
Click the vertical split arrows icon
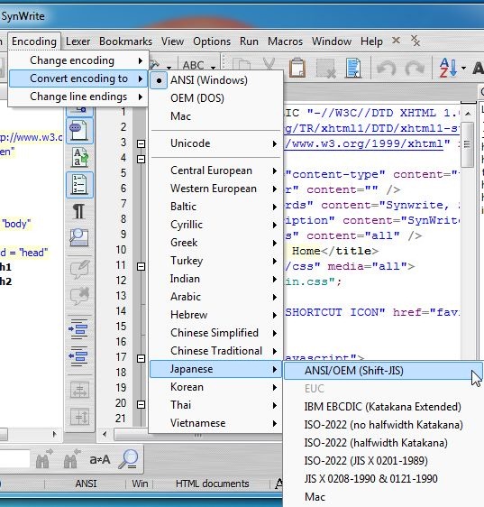[x=79, y=417]
